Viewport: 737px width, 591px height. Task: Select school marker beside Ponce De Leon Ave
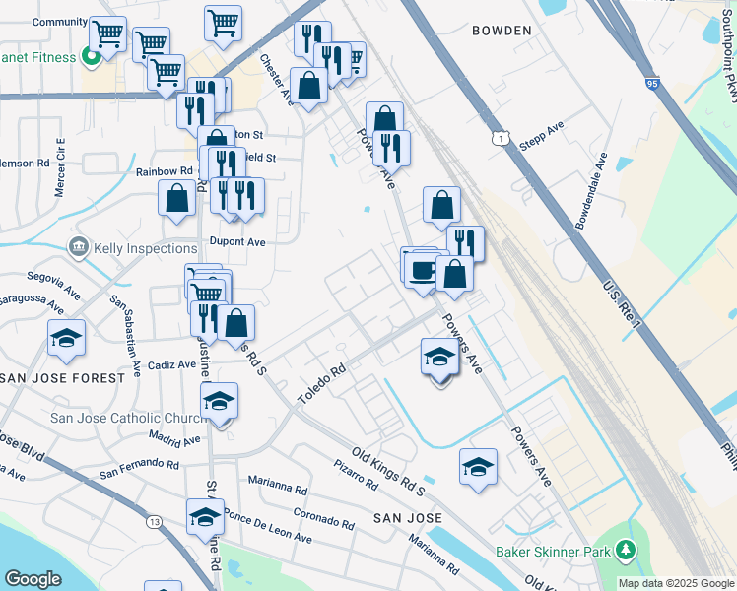[205, 516]
